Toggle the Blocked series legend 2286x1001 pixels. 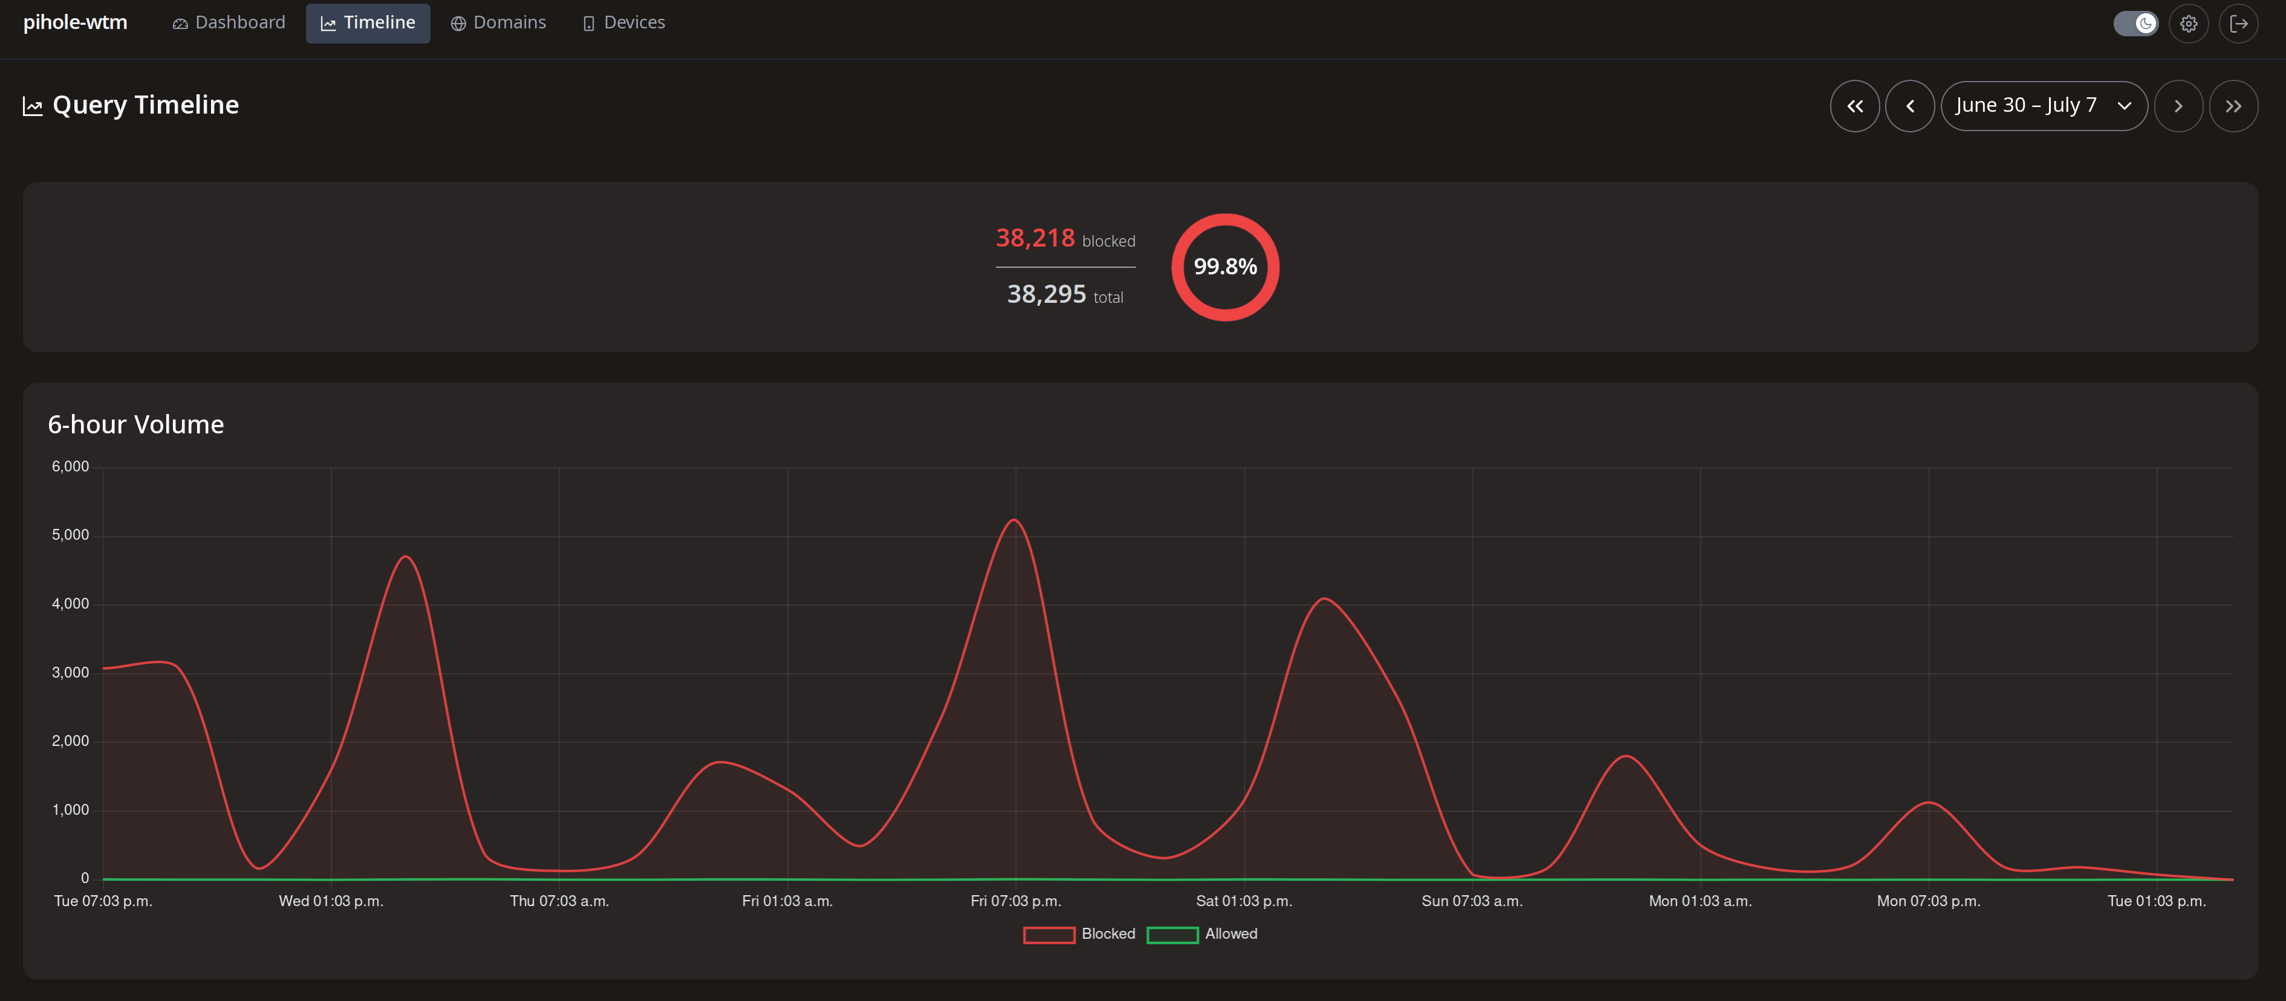coord(1079,935)
